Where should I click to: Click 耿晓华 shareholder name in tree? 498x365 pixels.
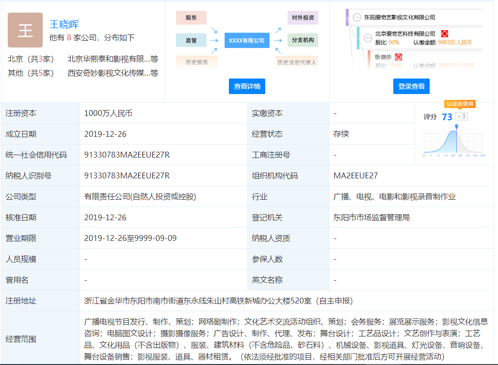pyautogui.click(x=384, y=57)
